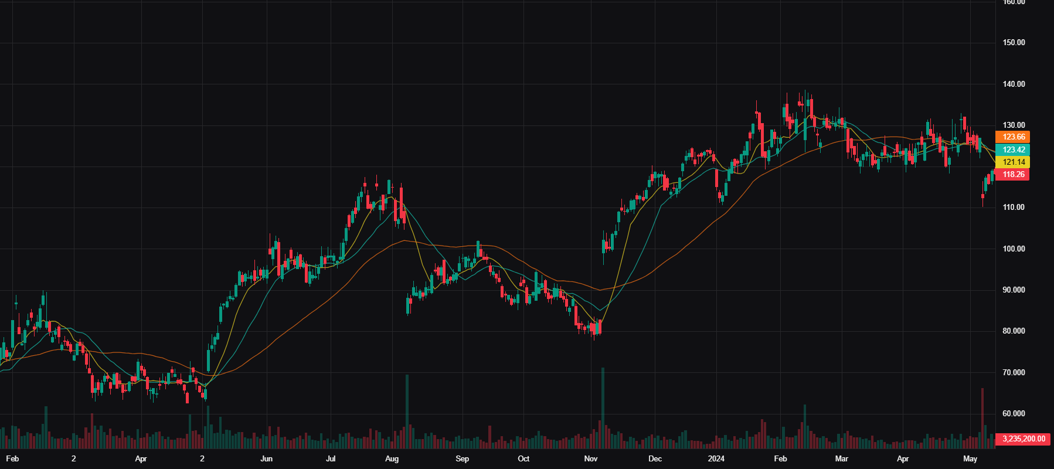Click the May label on the time axis
The height and width of the screenshot is (469, 1054).
coord(970,459)
